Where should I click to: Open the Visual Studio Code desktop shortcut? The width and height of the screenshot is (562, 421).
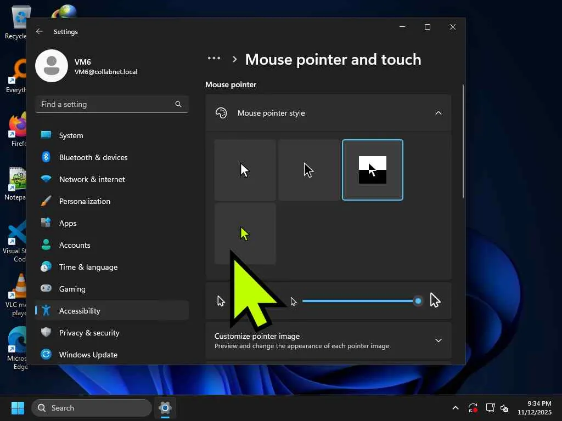(x=15, y=242)
